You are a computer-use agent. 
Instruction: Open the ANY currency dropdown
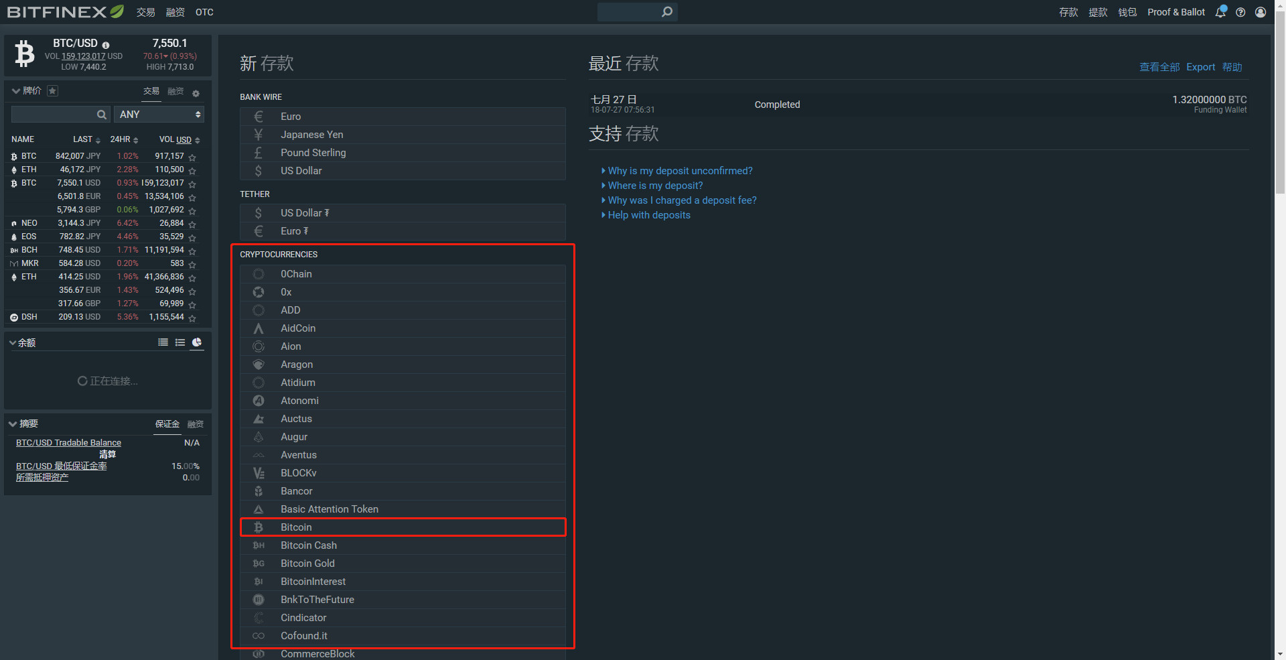tap(159, 115)
